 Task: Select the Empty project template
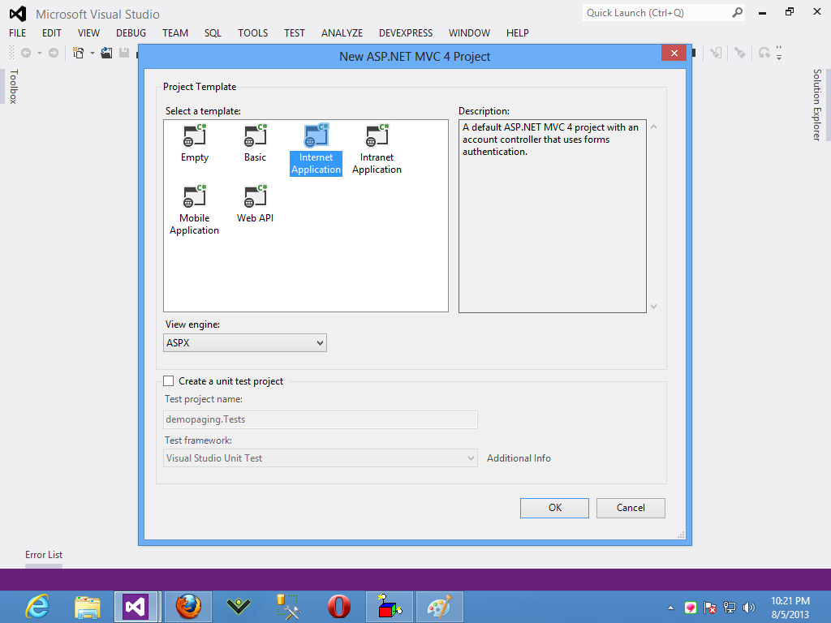(x=195, y=143)
